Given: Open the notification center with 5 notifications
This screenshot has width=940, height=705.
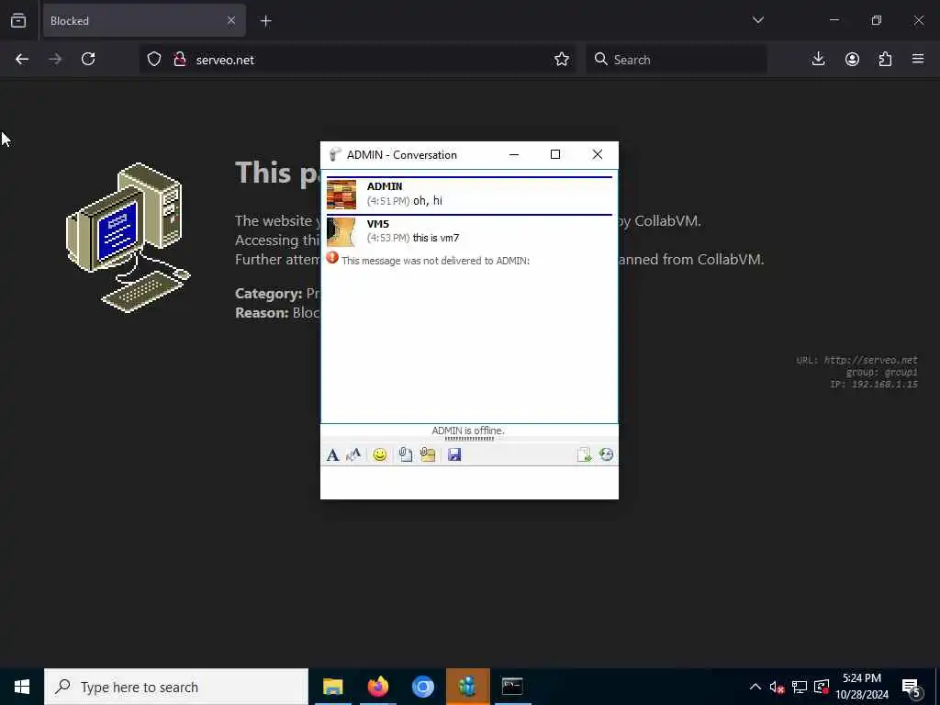Looking at the screenshot, I should (911, 687).
